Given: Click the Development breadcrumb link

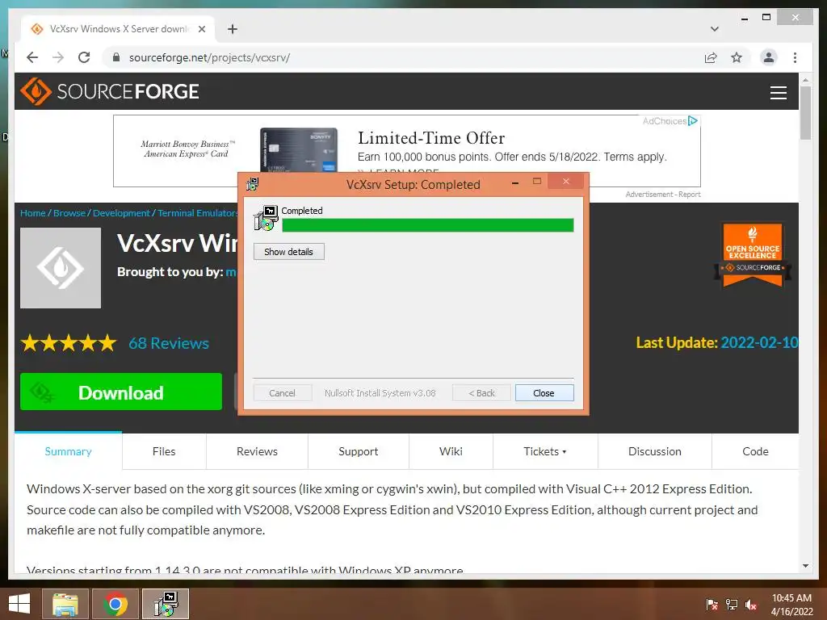Looking at the screenshot, I should (121, 213).
